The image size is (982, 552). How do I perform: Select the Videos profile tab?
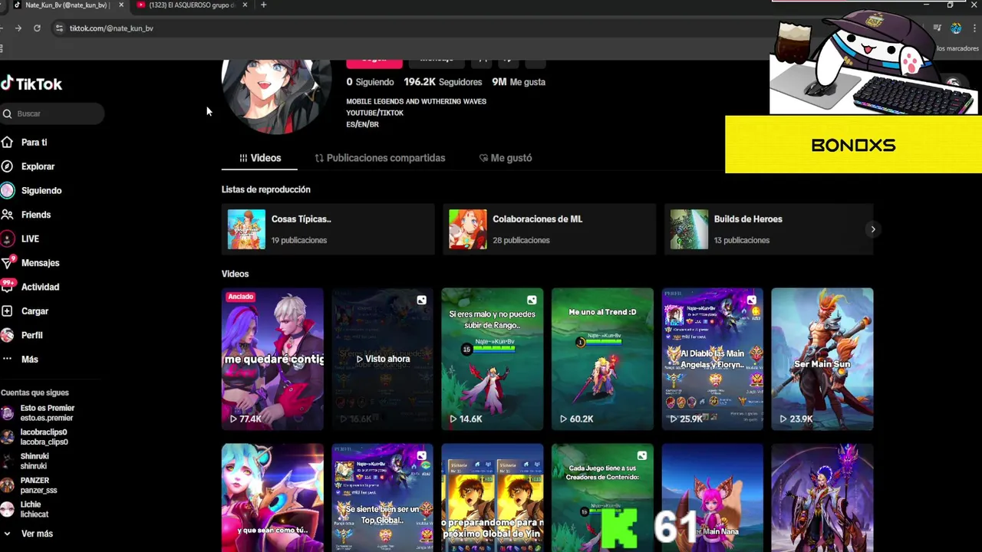[x=259, y=158]
